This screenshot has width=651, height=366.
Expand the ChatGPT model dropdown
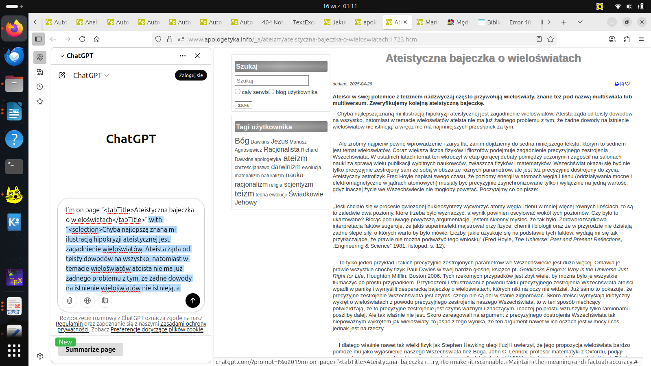point(107,75)
